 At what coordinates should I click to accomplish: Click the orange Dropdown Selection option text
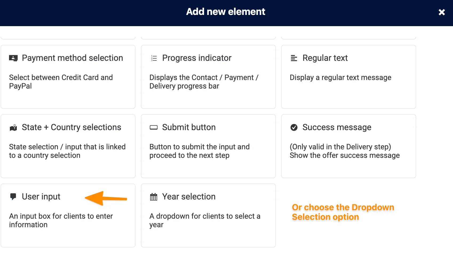click(343, 212)
